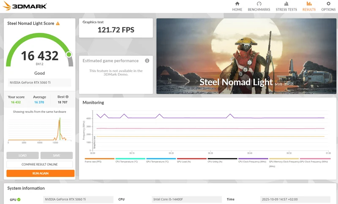Screen dimensions: 338x204
Task: Click the score gauge green end marker
Action: [69, 54]
